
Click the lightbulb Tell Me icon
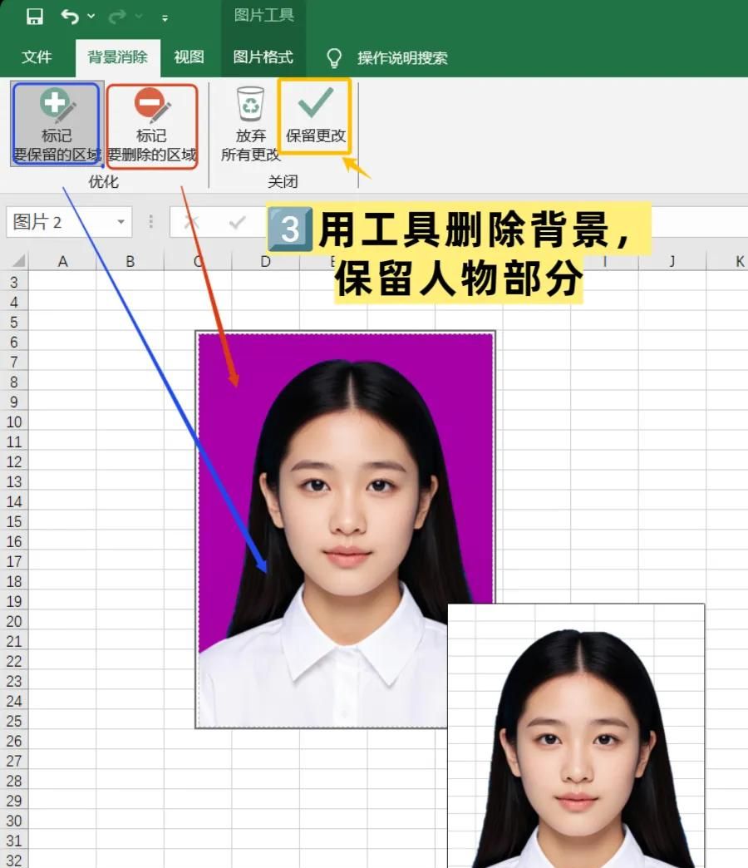pos(335,58)
